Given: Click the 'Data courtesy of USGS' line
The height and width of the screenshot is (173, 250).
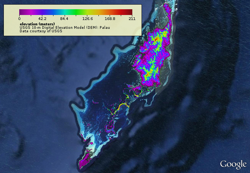Looking at the screenshot, I should (41, 31).
